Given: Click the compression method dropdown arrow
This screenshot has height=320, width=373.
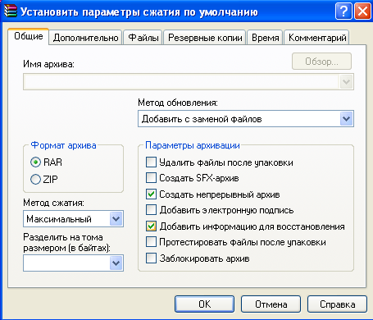Looking at the screenshot, I should click(x=116, y=219).
